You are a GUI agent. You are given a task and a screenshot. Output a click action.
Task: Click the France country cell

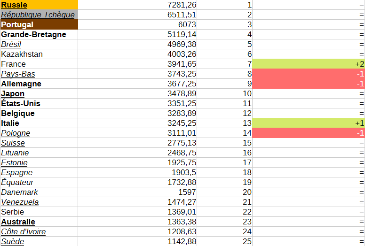pos(39,64)
